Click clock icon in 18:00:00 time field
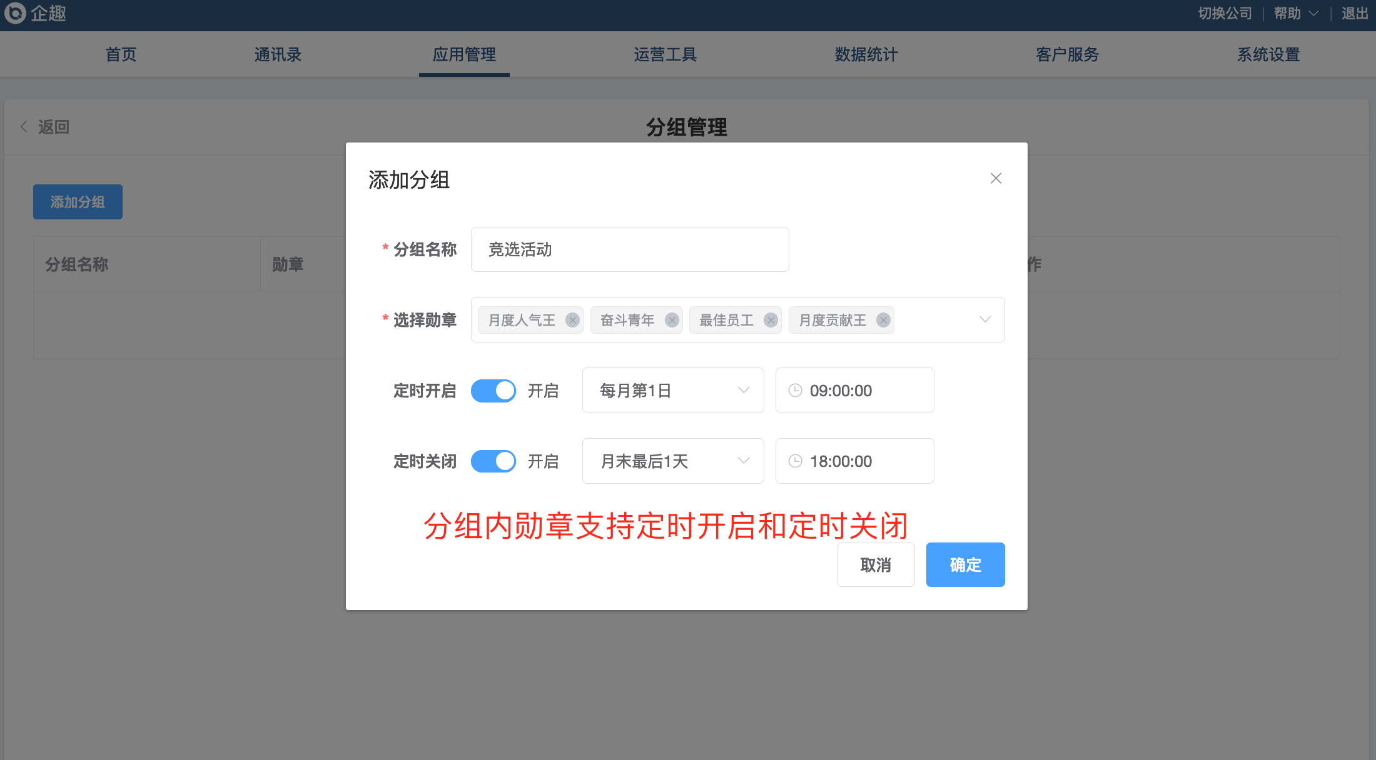The image size is (1376, 760). (x=795, y=461)
